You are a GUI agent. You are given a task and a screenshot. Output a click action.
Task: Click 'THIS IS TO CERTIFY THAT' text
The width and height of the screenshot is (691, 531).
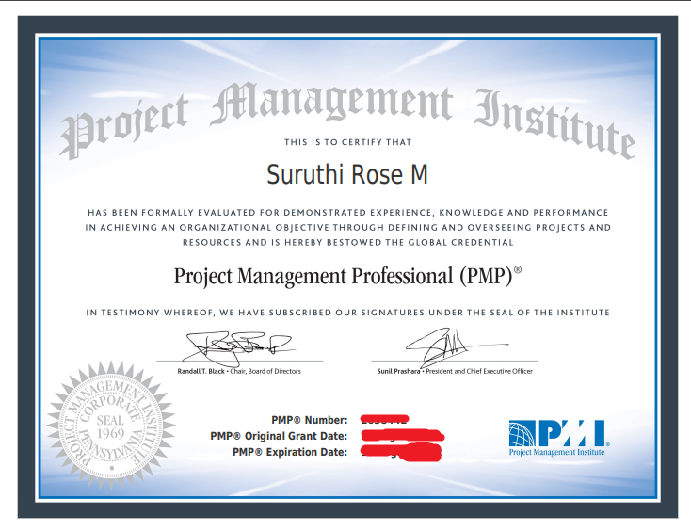pos(347,142)
